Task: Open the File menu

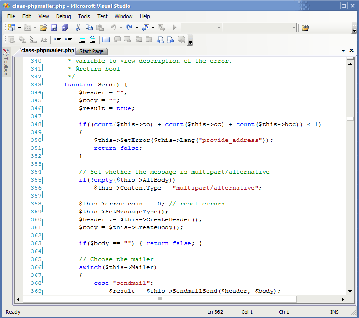Action: (11, 16)
